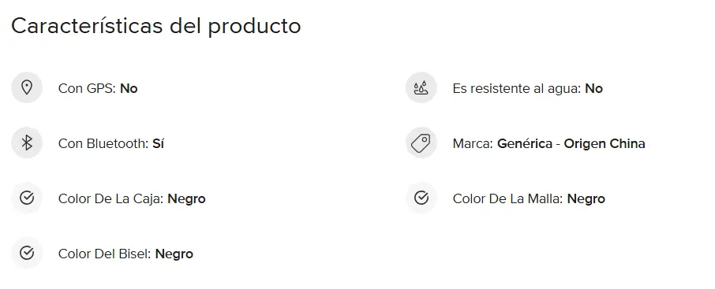Image resolution: width=715 pixels, height=289 pixels.
Task: Click the 'Características del producto' heading
Action: [156, 26]
